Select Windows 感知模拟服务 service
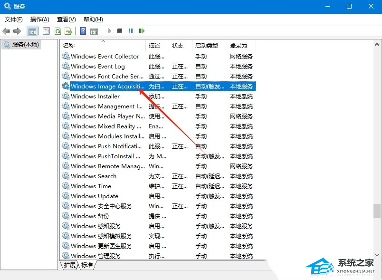Image resolution: width=382 pixels, height=280 pixels. coord(159,236)
